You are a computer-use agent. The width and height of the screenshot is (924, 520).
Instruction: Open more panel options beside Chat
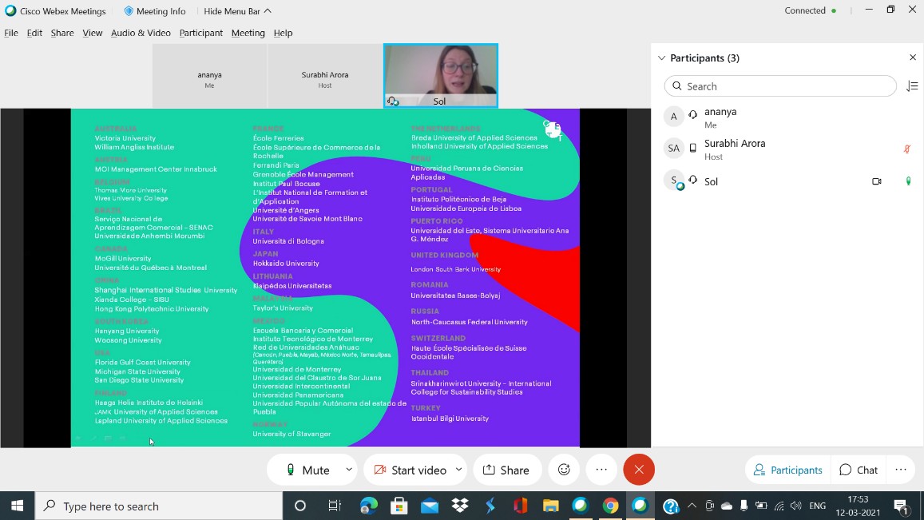coord(900,470)
